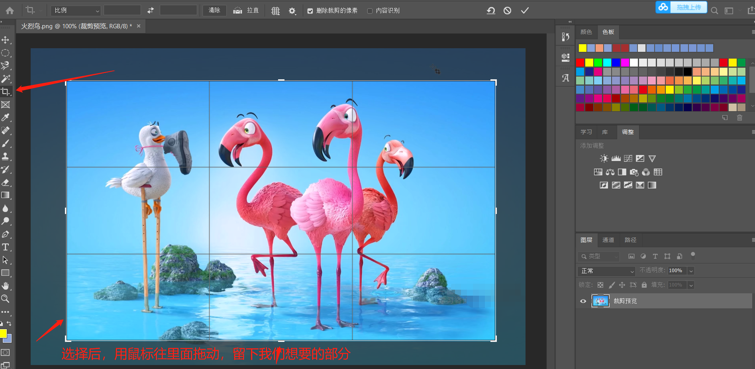Switch to 通道 tab

608,240
